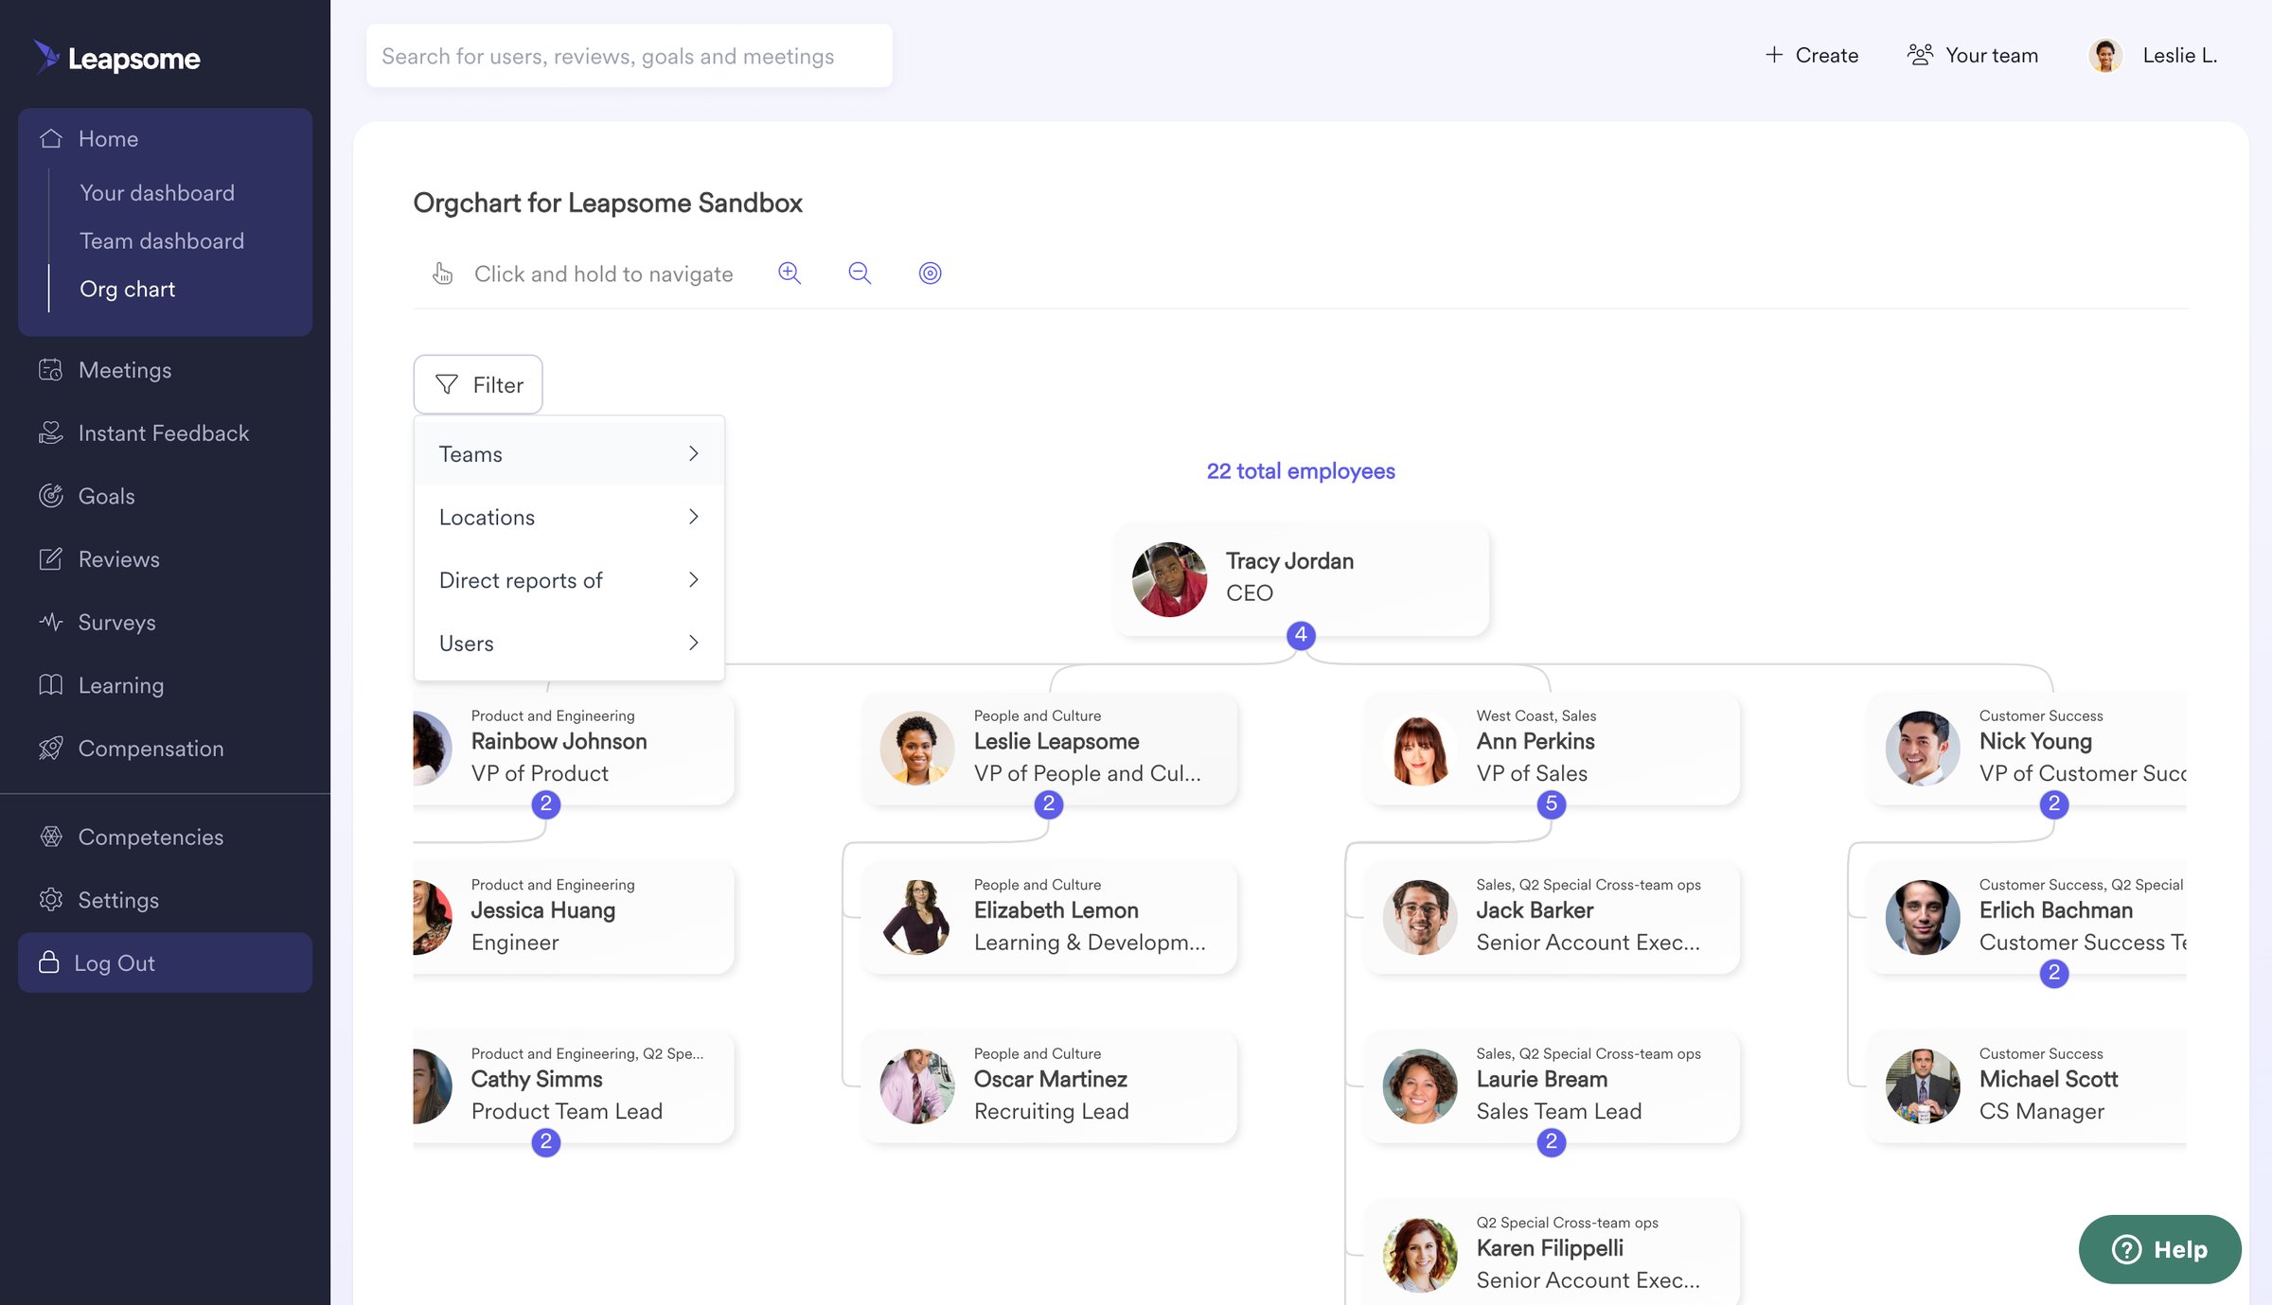2272x1305 pixels.
Task: Select Org chart in sidebar
Action: point(128,290)
